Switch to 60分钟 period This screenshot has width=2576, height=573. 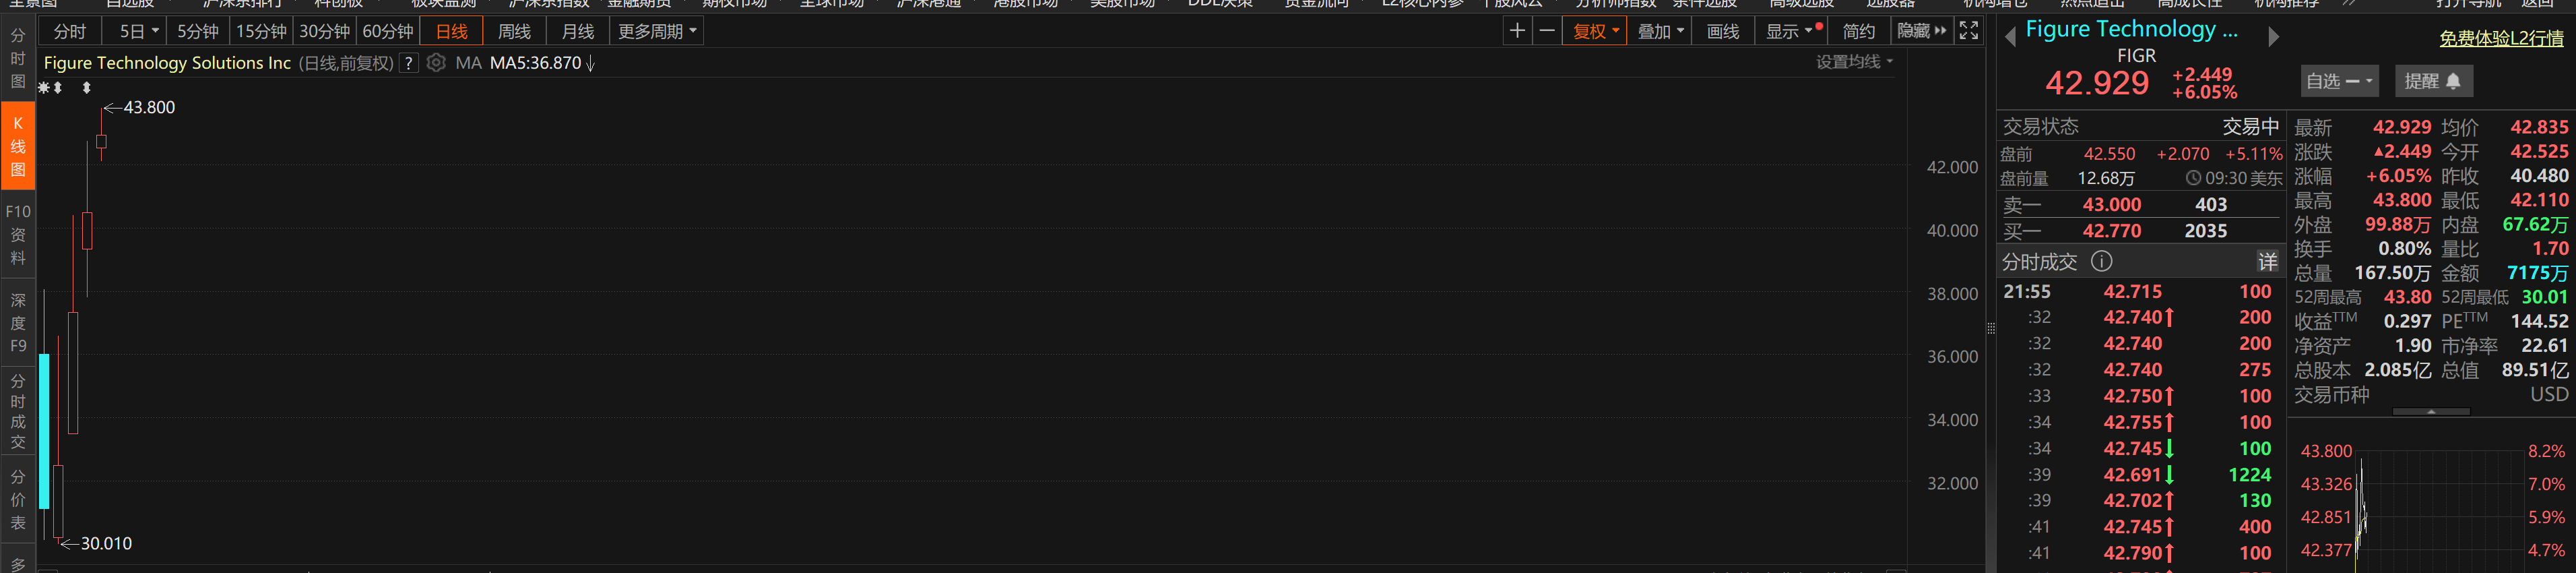[388, 31]
